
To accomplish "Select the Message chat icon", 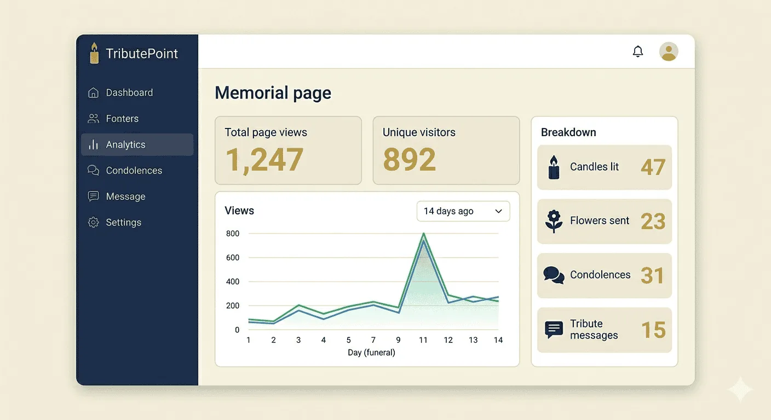I will (94, 196).
